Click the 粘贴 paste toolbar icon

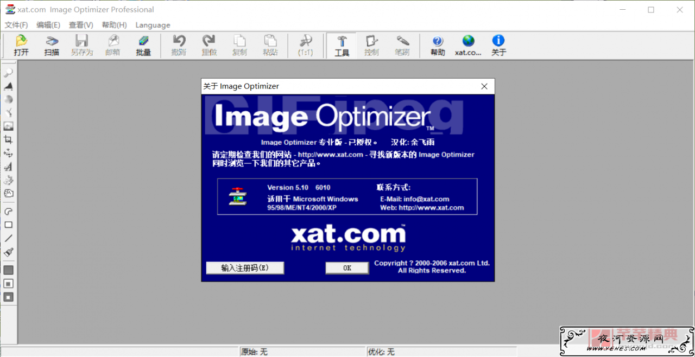click(x=270, y=46)
